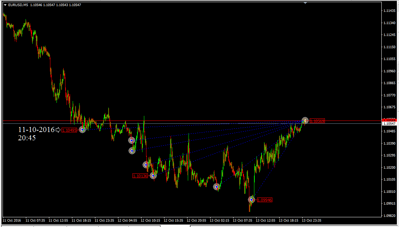
Task: Click the 11 Oct 23:35 time axis label
Action: (x=104, y=221)
